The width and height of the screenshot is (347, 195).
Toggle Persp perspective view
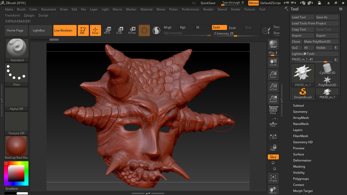tap(273, 111)
